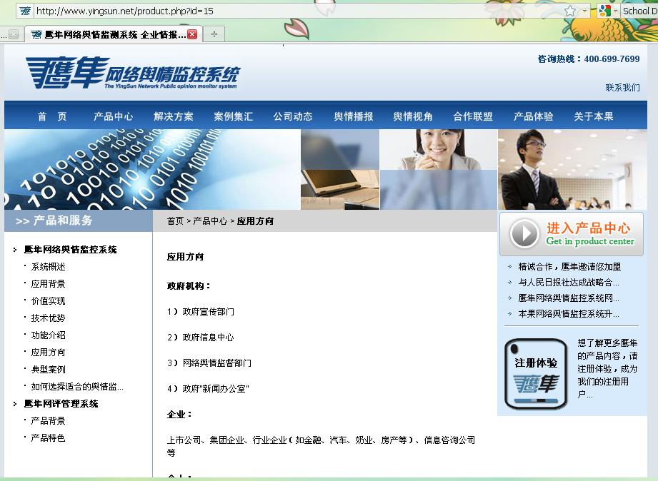Open the address bar history dropdown arrow
This screenshot has height=481, width=658.
pyautogui.click(x=584, y=11)
